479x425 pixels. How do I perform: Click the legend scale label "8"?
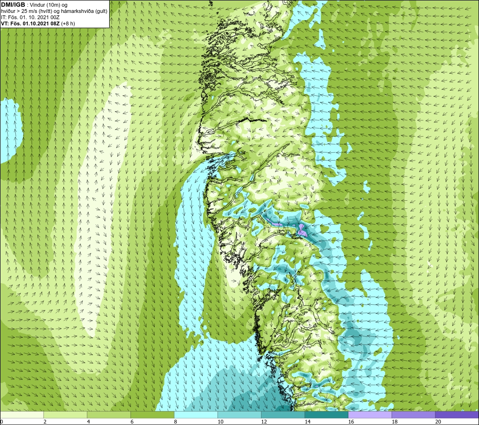(x=176, y=422)
